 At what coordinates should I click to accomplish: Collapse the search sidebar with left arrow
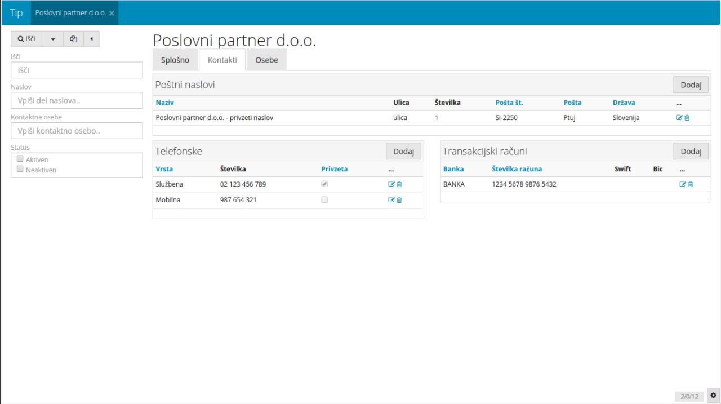tap(91, 39)
